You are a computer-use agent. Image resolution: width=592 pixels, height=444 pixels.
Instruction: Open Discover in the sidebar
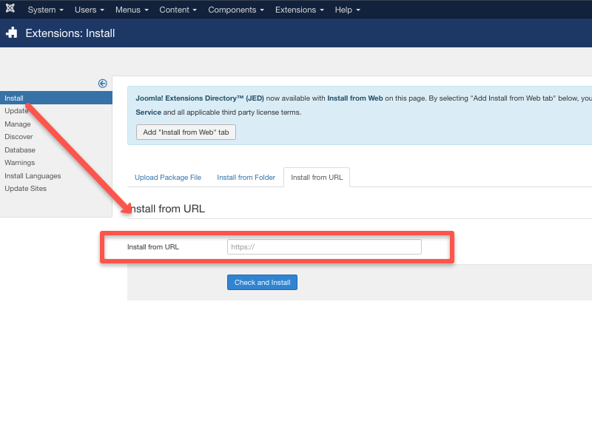coord(18,137)
